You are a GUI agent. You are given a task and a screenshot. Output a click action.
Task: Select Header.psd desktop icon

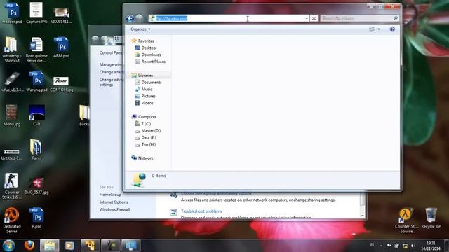click(12, 13)
